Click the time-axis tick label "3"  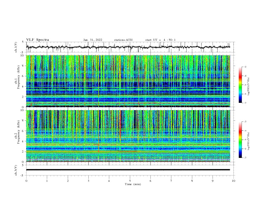pyautogui.click(x=88, y=181)
